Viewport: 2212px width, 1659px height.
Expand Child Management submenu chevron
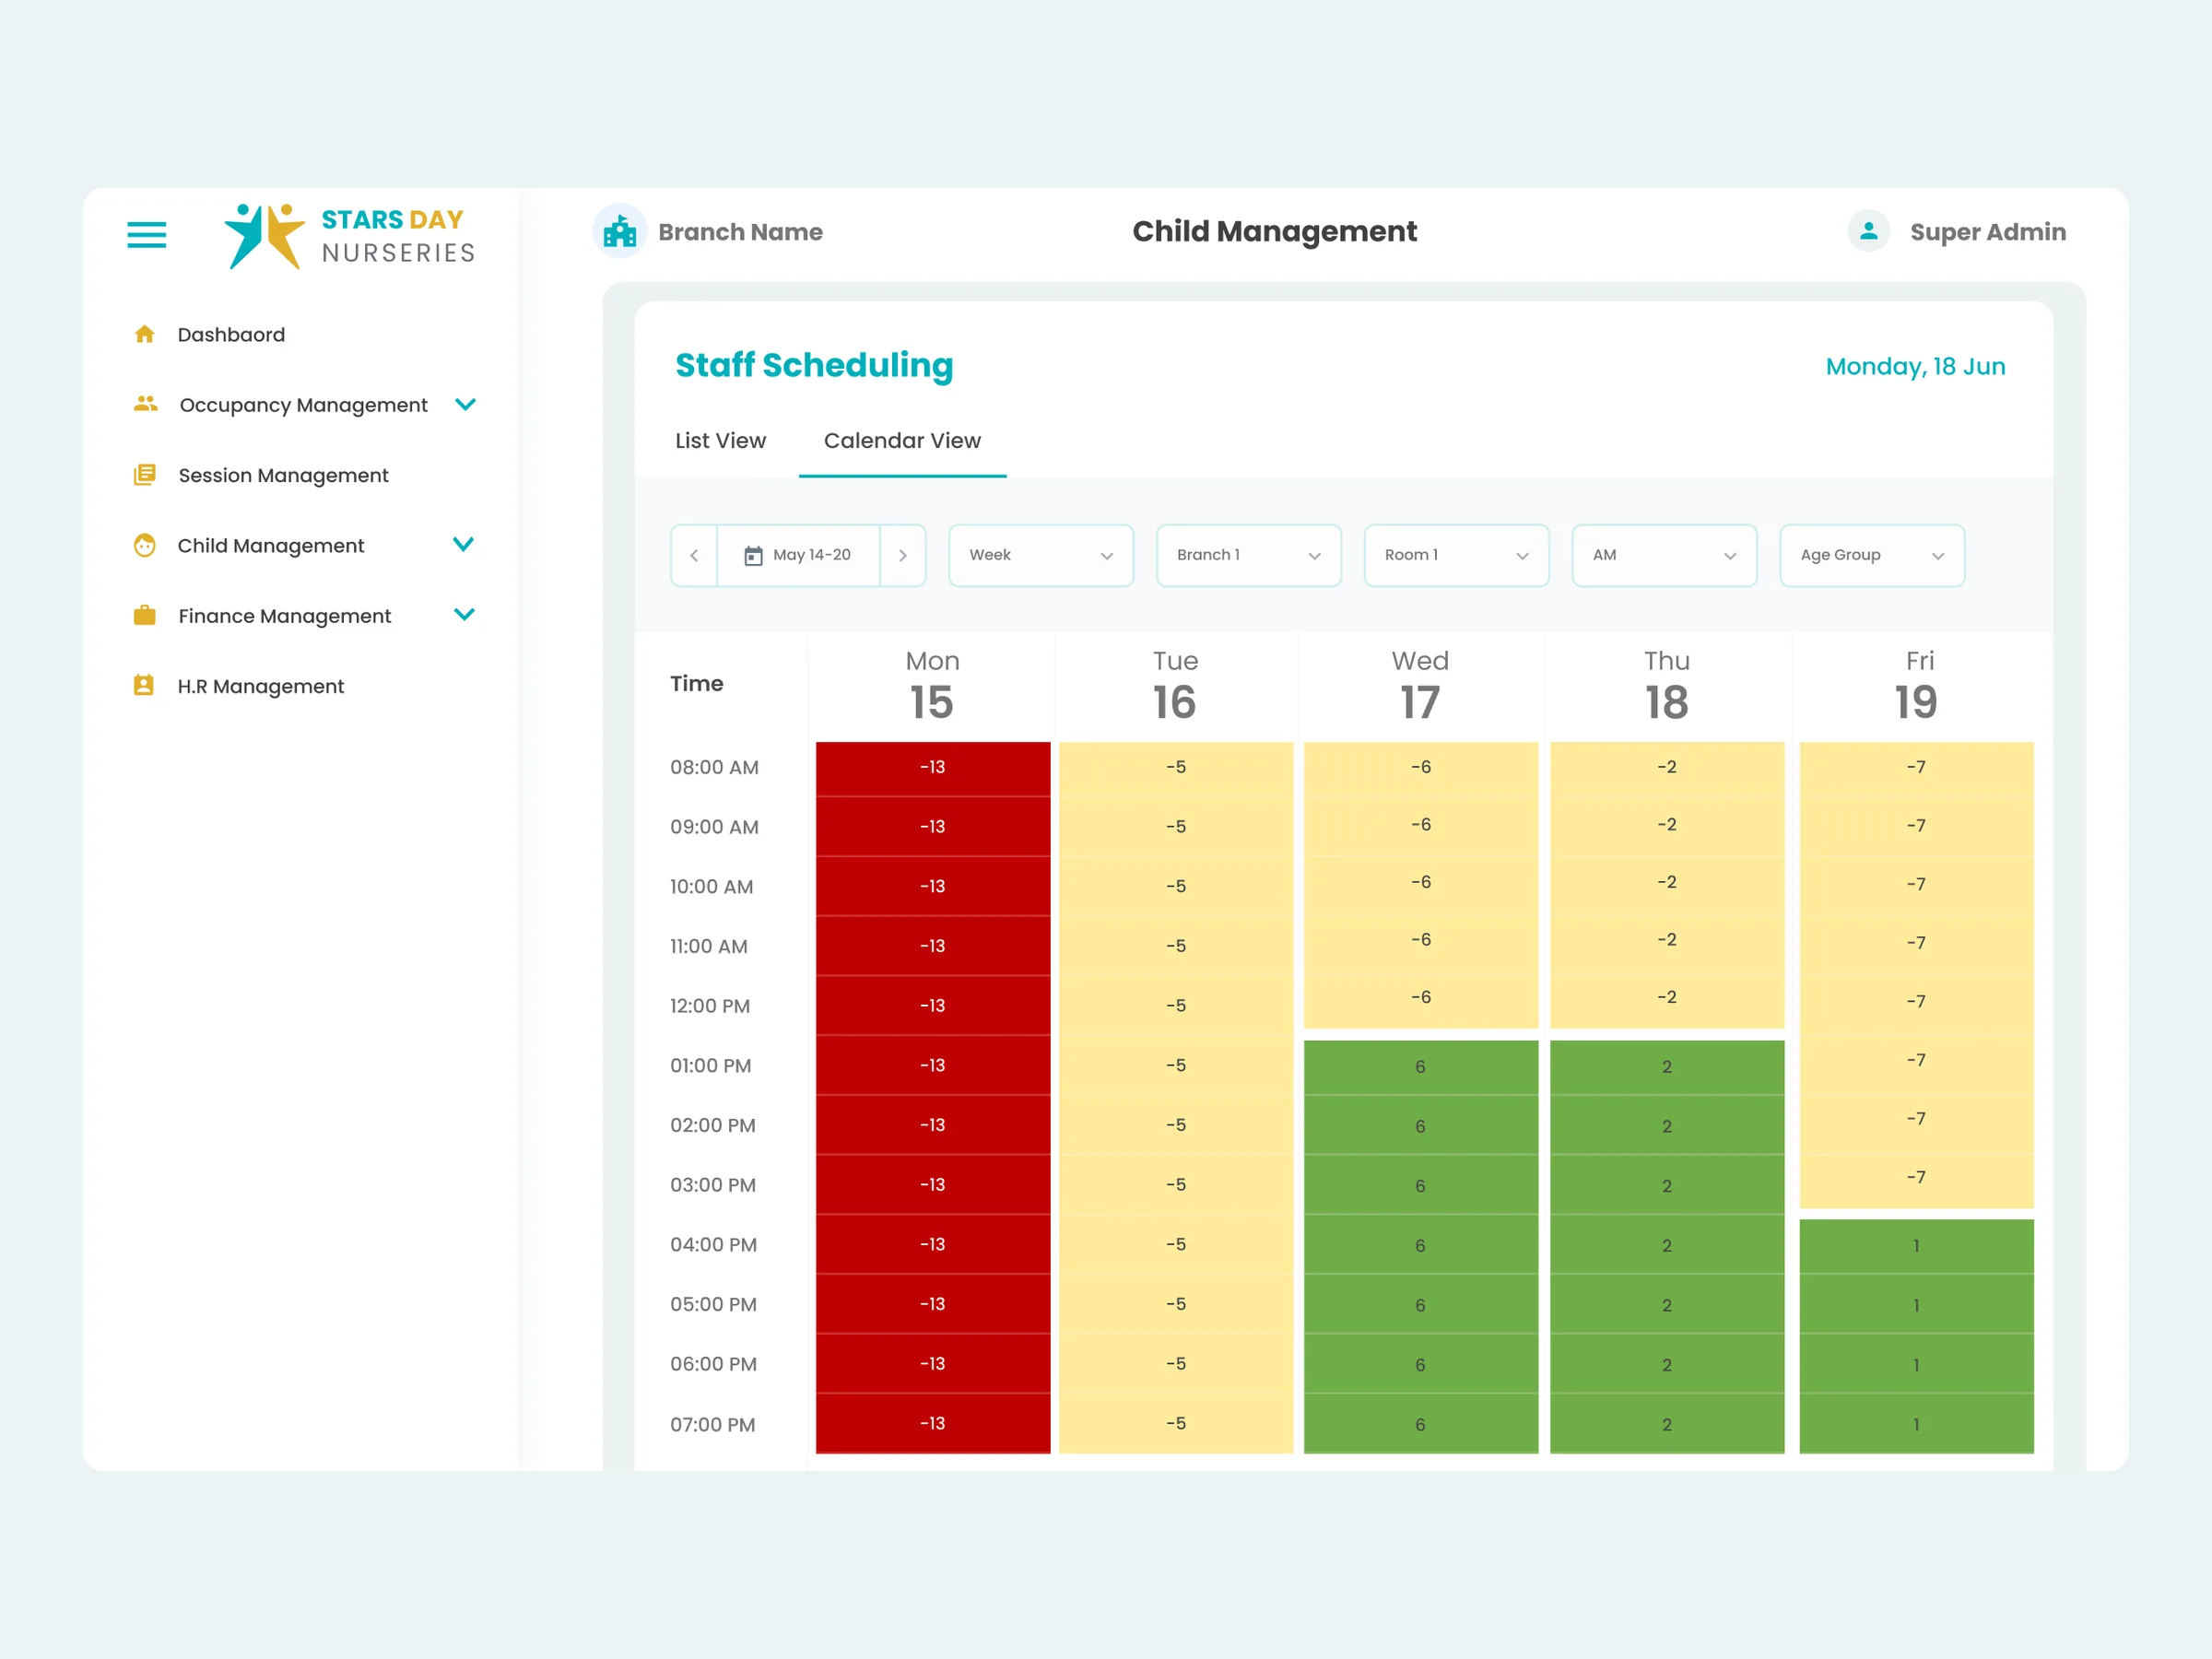click(x=463, y=544)
